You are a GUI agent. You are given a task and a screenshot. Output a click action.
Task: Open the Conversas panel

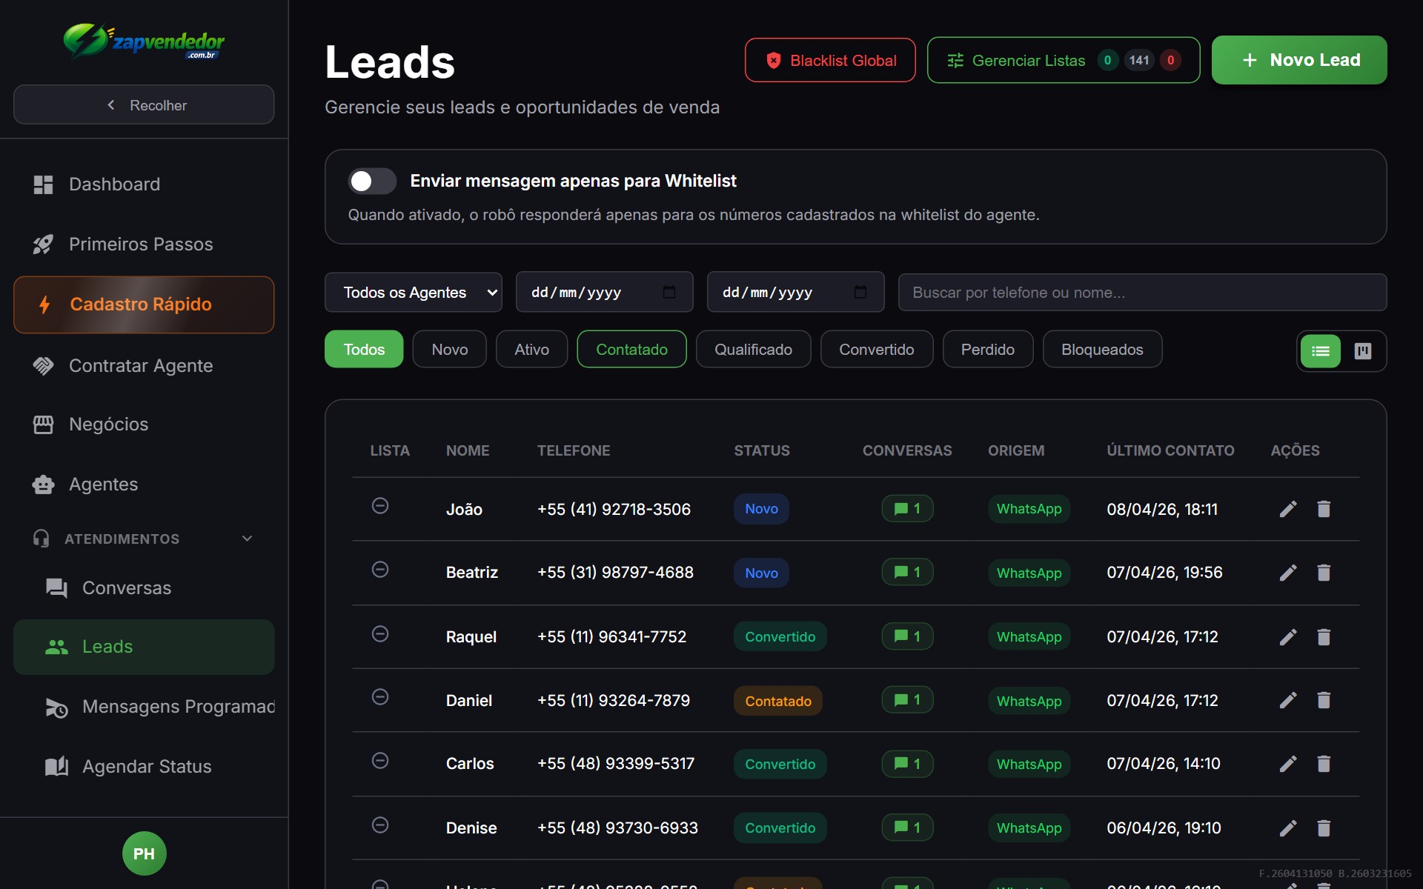click(126, 587)
